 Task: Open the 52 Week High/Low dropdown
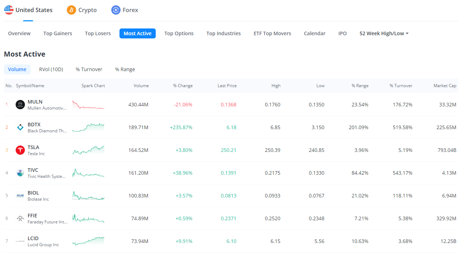click(x=384, y=33)
